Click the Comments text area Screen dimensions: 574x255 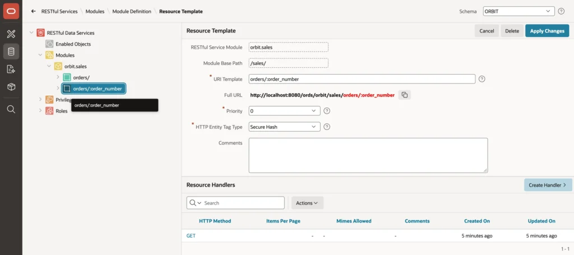(368, 155)
